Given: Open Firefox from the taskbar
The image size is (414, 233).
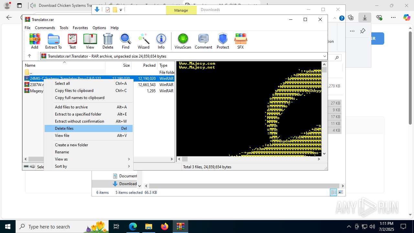Looking at the screenshot, I should (165, 227).
